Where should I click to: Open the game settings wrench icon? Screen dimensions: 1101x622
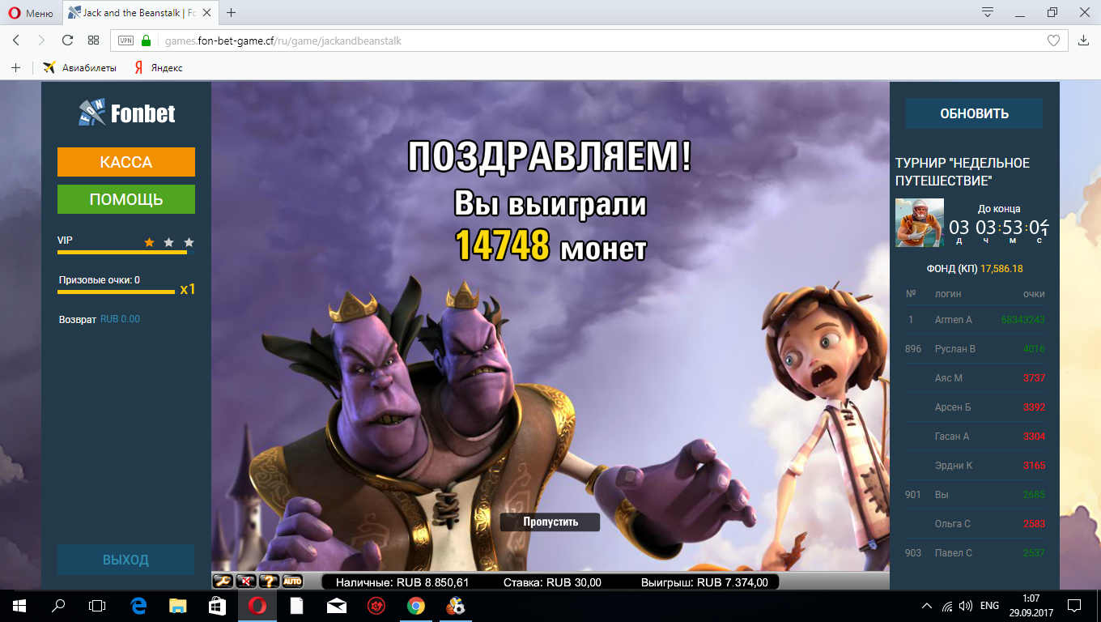click(x=221, y=581)
